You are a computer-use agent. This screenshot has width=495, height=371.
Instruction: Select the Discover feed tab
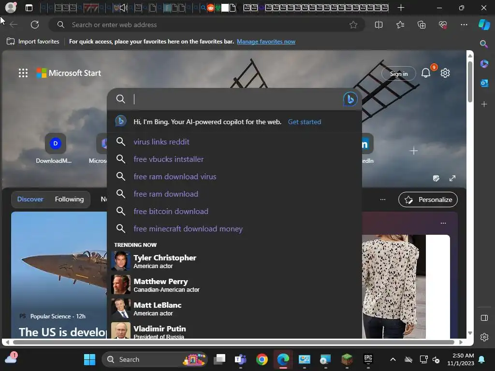click(30, 200)
